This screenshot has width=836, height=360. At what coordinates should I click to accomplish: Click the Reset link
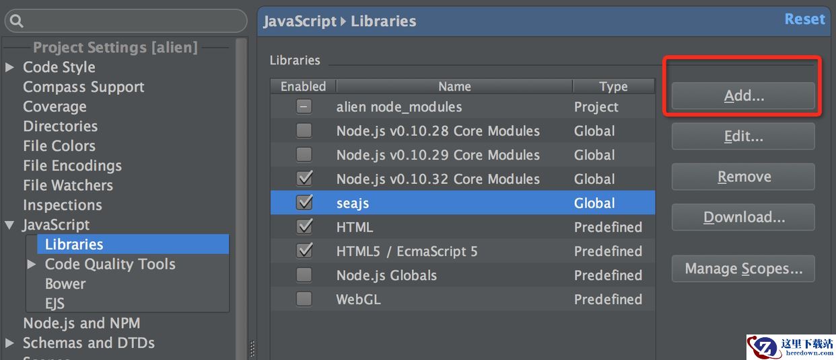pyautogui.click(x=804, y=19)
